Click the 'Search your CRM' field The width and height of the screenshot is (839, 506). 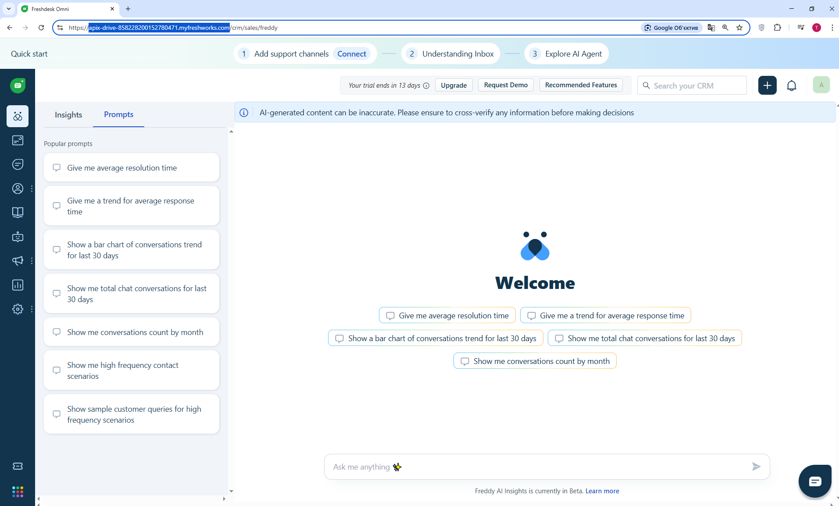[x=692, y=85]
